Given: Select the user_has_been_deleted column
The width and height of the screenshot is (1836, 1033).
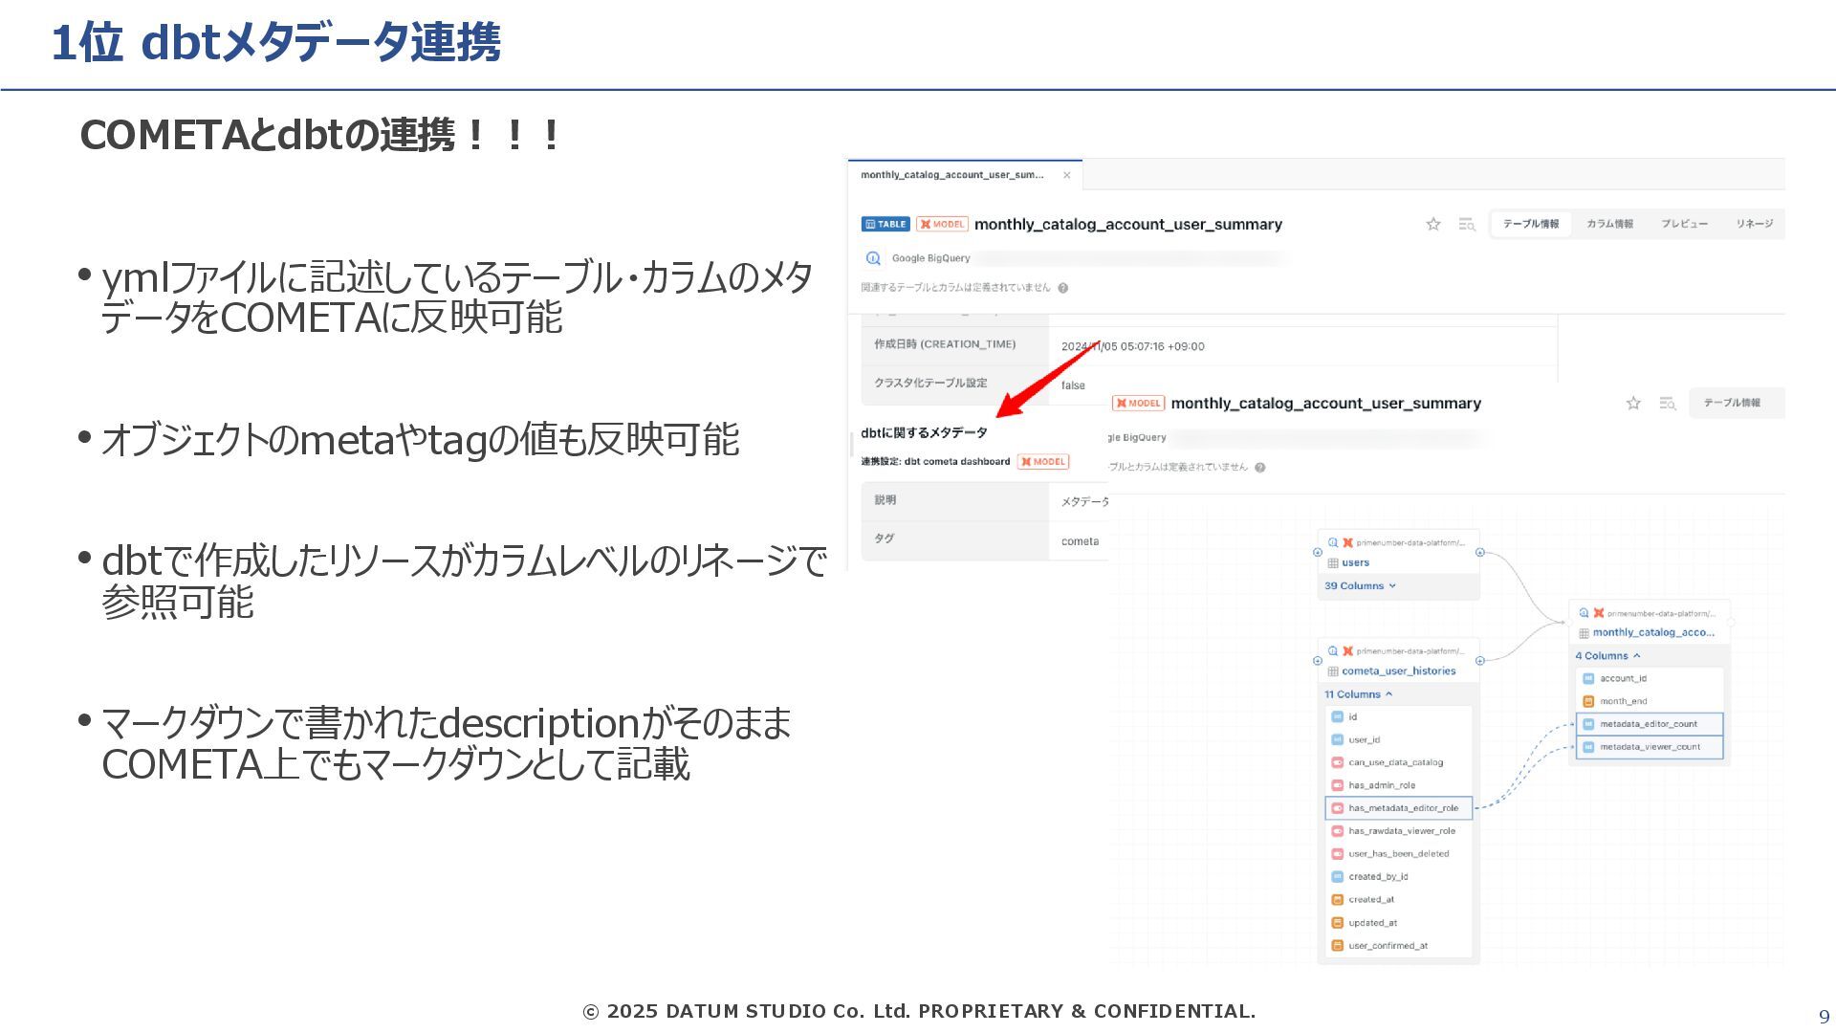Looking at the screenshot, I should [x=1399, y=854].
